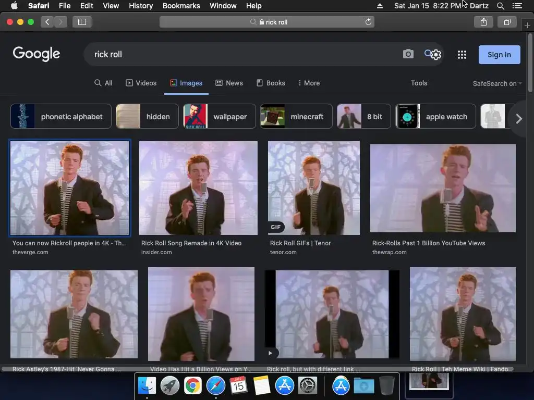The width and height of the screenshot is (534, 400).
Task: Open Notes from the Dock
Action: coord(262,385)
